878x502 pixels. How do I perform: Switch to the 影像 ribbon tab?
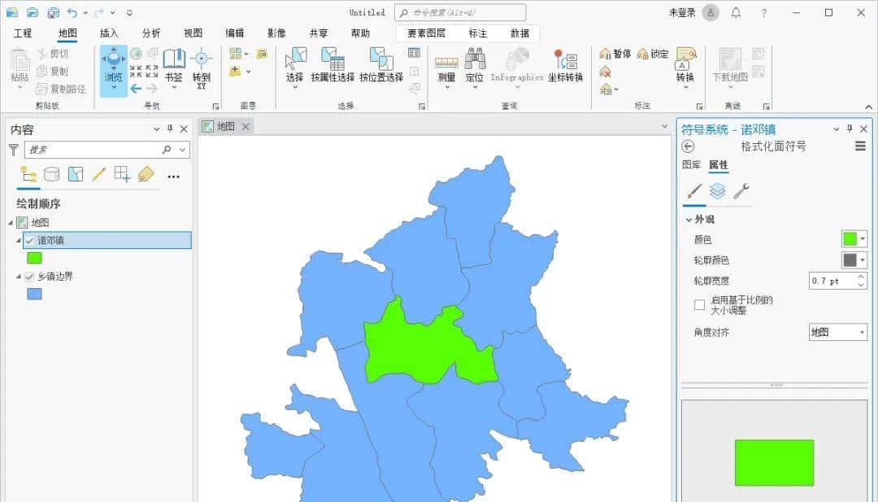[276, 33]
